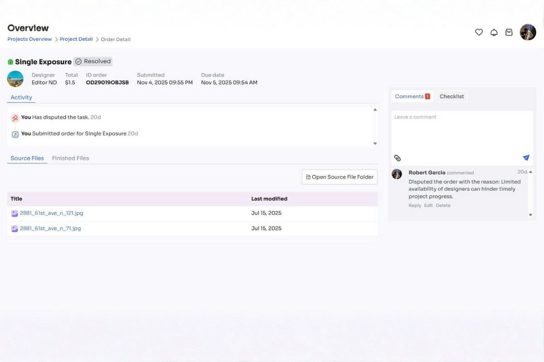Open the favorites heart icon
Image resolution: width=544 pixels, height=362 pixels.
479,32
